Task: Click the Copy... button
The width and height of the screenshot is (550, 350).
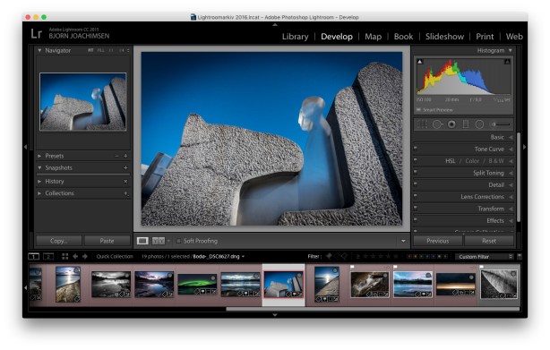Action: [59, 241]
